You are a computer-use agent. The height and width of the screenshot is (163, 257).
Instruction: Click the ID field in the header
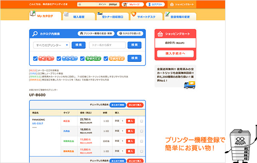point(87,4)
